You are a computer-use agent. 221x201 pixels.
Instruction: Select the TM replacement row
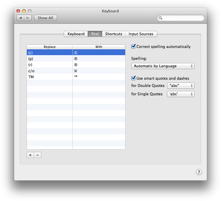[x=50, y=77]
